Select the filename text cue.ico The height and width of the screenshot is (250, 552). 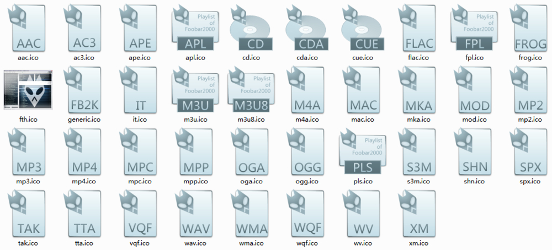[x=363, y=58]
